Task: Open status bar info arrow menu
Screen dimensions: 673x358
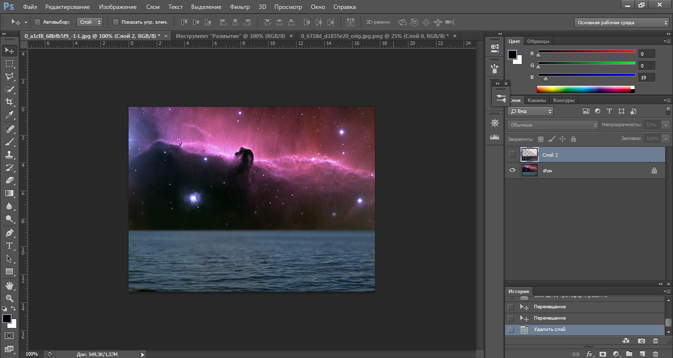Action: pyautogui.click(x=143, y=354)
